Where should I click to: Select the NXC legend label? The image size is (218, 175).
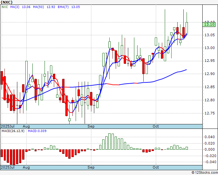pyautogui.click(x=5, y=7)
